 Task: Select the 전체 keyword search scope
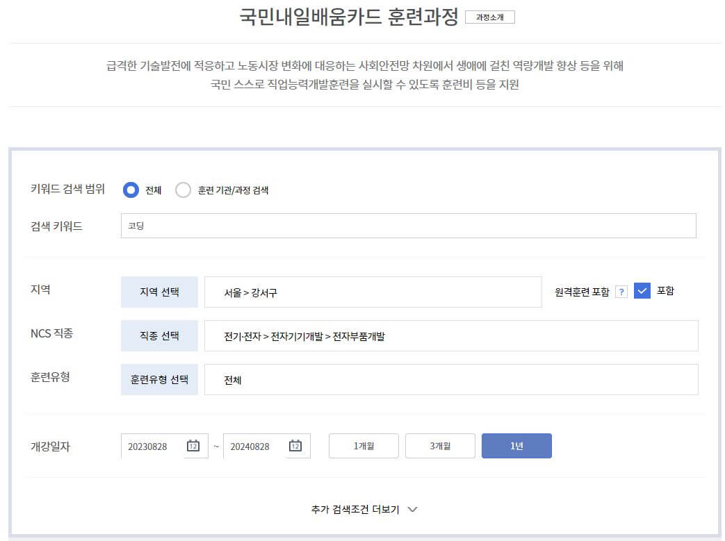click(x=131, y=189)
